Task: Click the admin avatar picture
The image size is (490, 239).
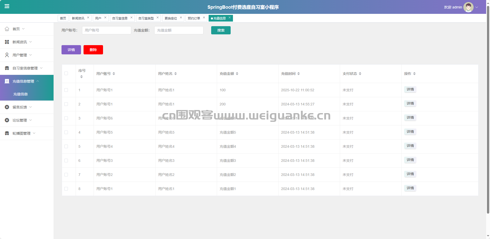Action: point(468,7)
